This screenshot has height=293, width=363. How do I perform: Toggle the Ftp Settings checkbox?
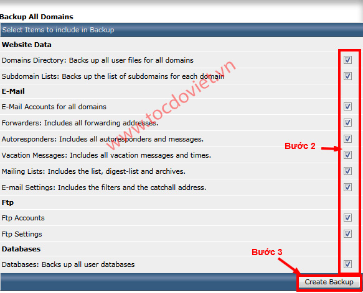coord(347,233)
